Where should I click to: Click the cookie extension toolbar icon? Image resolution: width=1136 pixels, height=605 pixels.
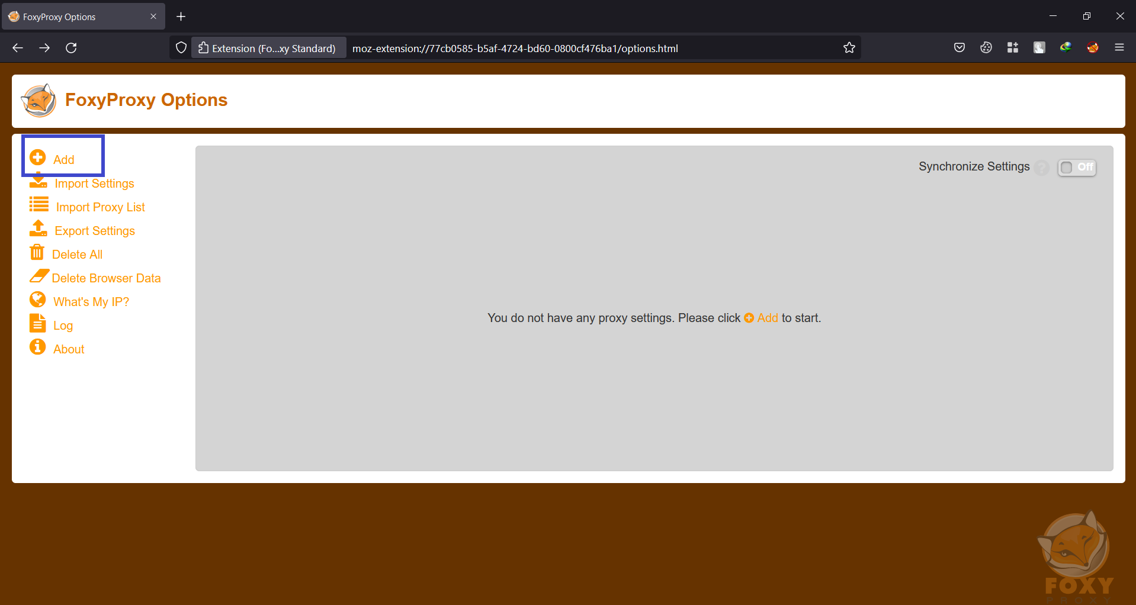click(x=986, y=48)
